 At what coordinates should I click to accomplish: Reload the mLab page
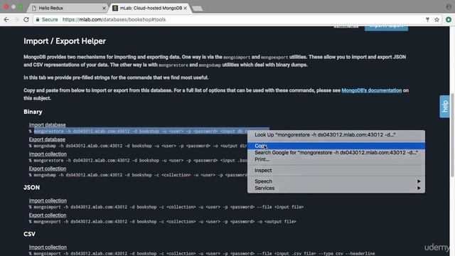click(26, 20)
